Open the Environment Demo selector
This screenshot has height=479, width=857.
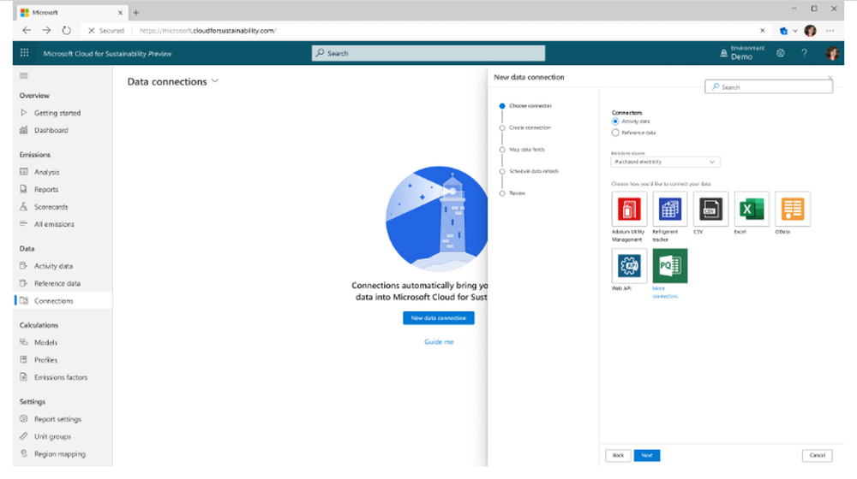[742, 53]
